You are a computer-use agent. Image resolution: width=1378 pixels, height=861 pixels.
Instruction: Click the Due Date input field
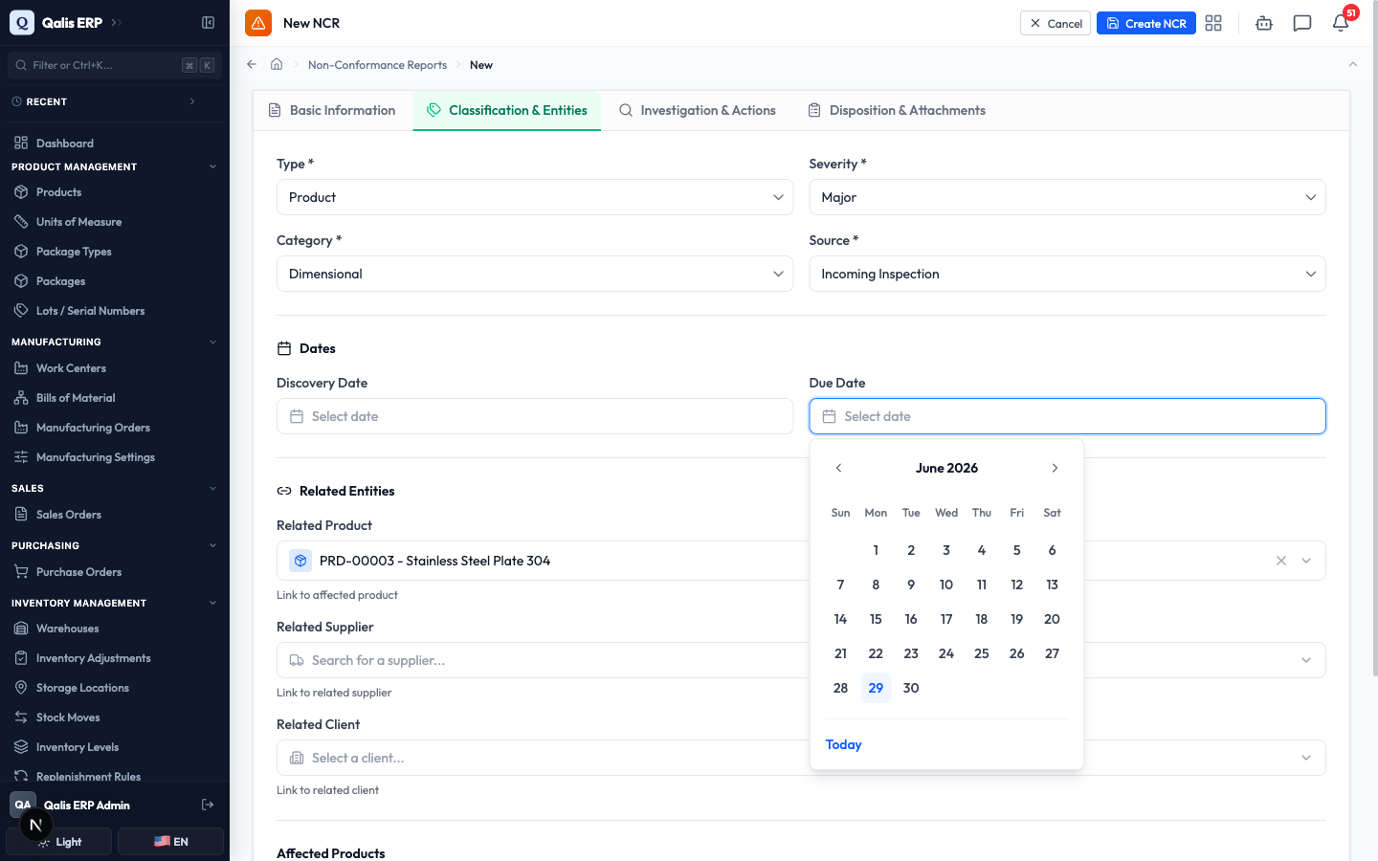1067,416
